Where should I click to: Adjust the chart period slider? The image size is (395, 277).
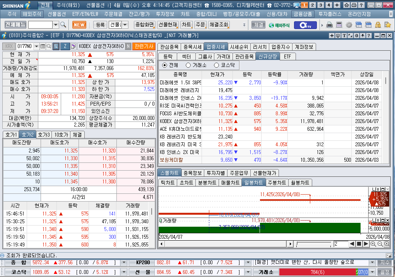point(314,244)
